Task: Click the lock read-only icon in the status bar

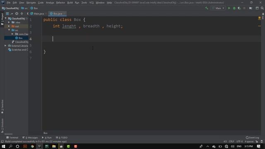Action: pos(257,142)
